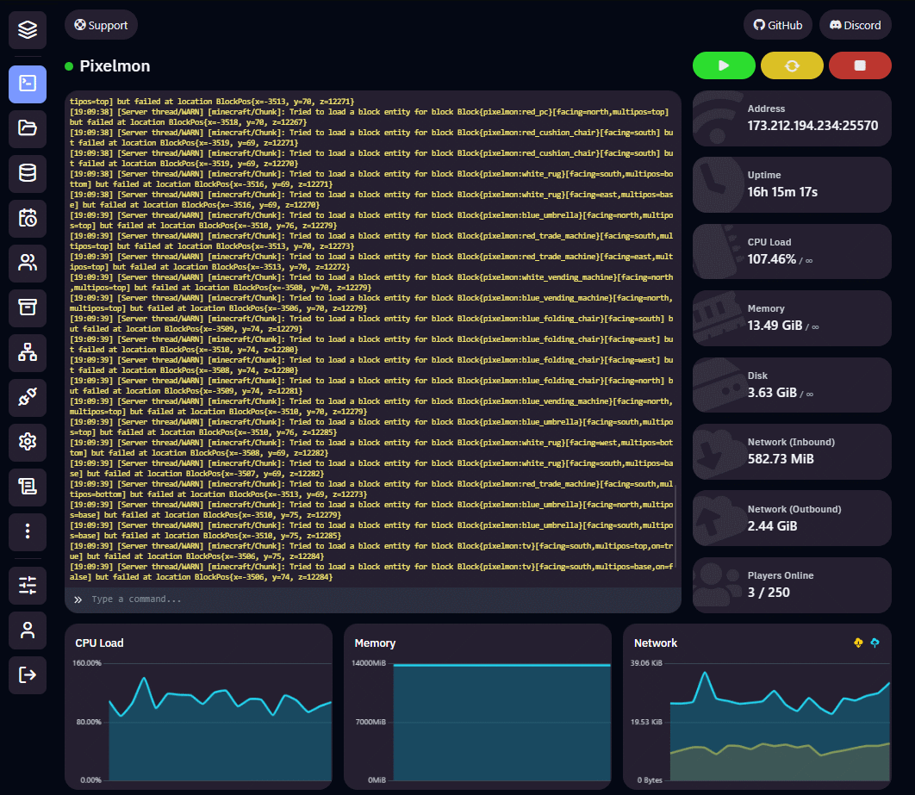Click the Pixelmon server name heading
This screenshot has width=915, height=795.
115,66
